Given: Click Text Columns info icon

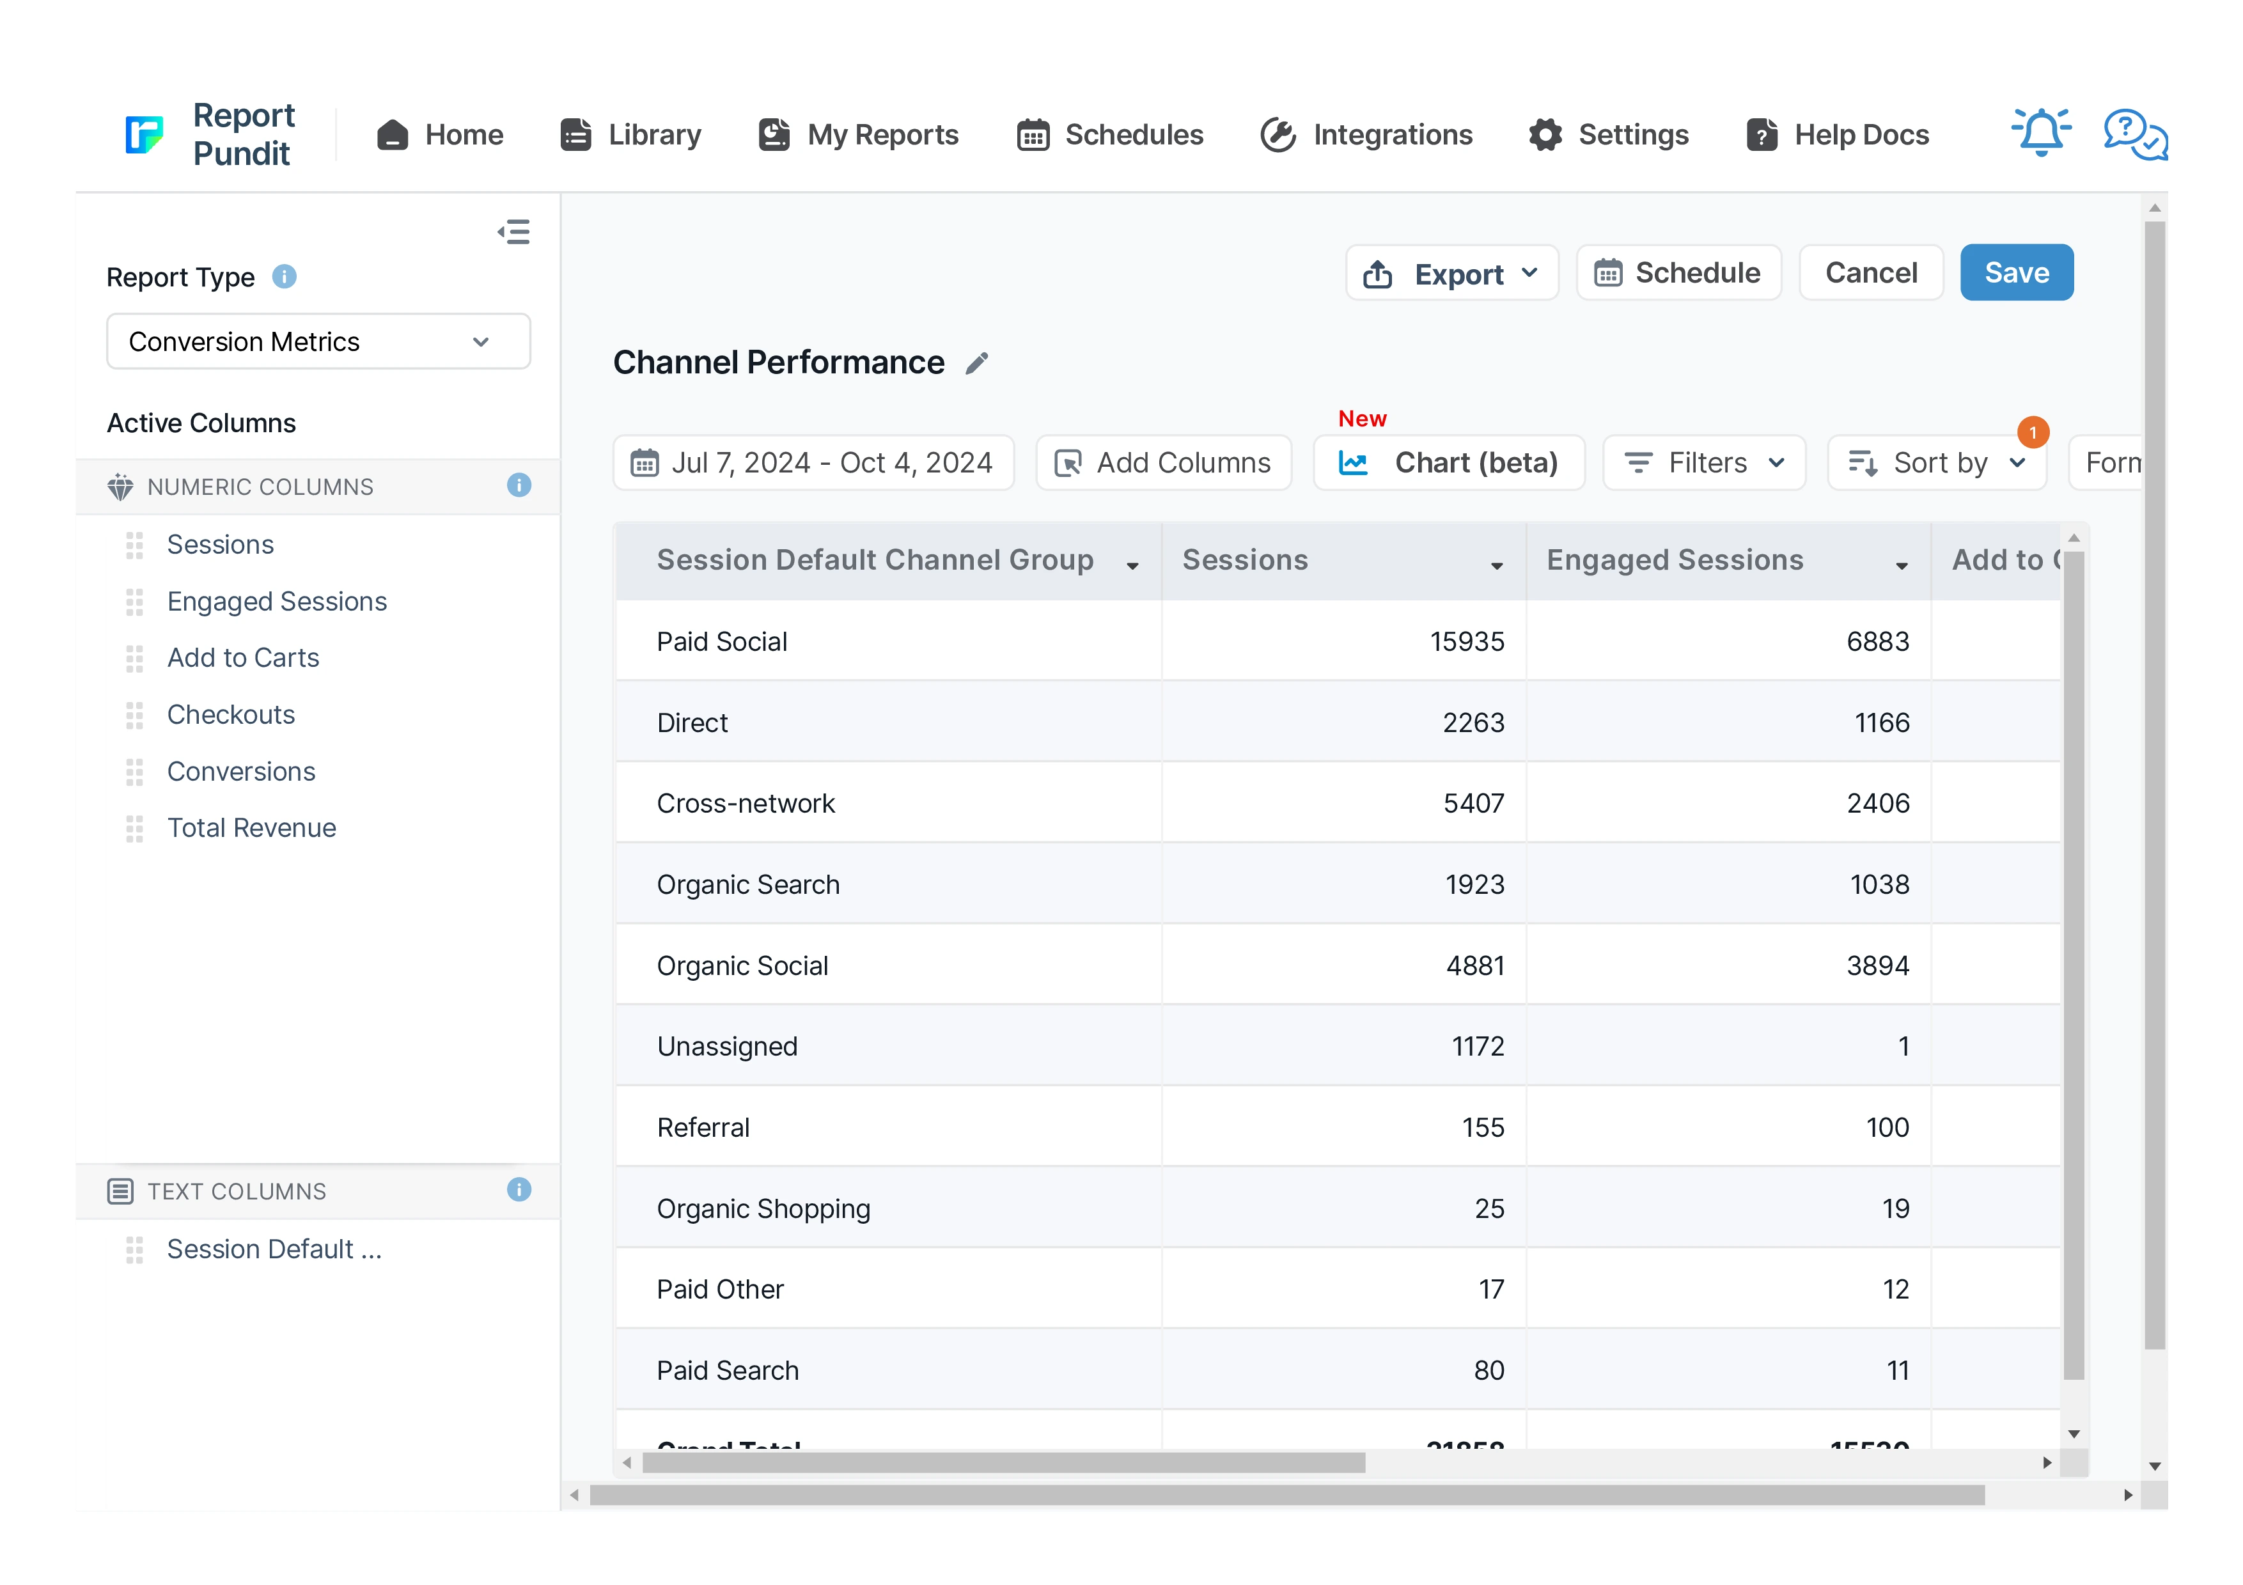Looking at the screenshot, I should [519, 1189].
